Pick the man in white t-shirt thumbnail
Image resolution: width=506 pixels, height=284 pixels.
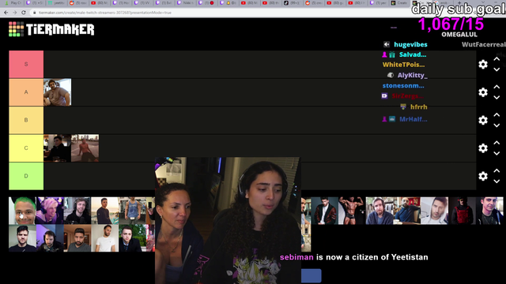105,238
